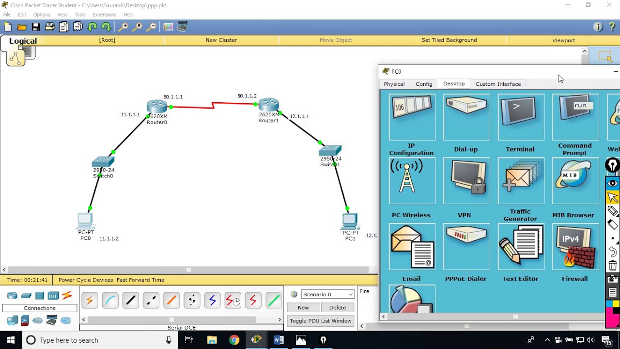
Task: Select the copper cross-over dashed cable
Action: point(151,301)
